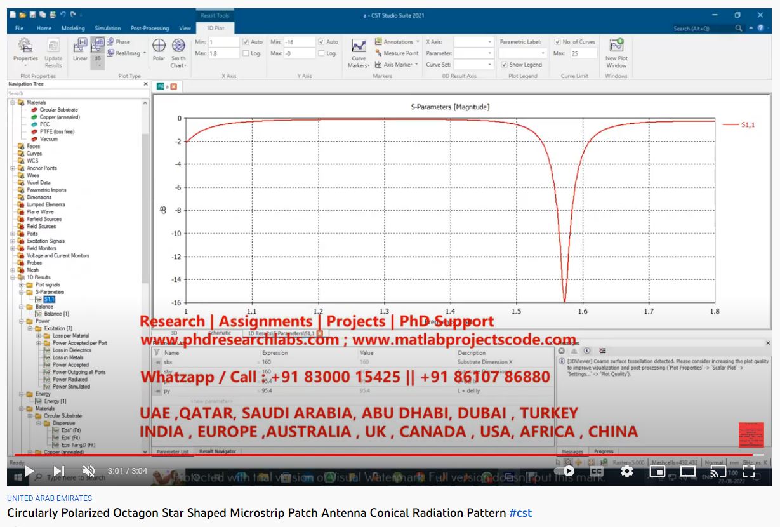Switch to Polar plot view
The image size is (780, 527).
(x=159, y=50)
